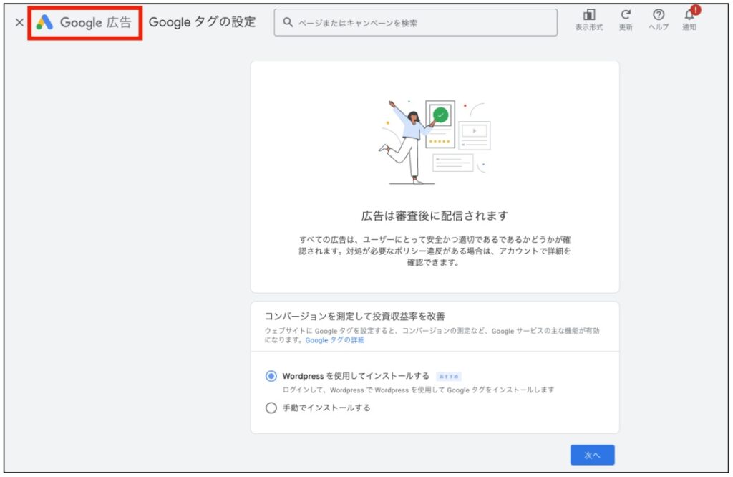Screen dimensions: 733x477
Task: Open the Google タグの詳細 link
Action: click(334, 340)
